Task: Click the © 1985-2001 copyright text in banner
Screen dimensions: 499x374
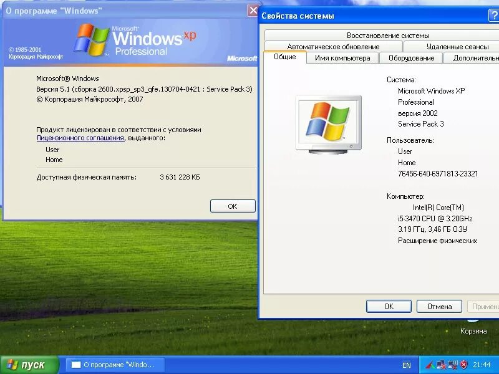Action: pos(25,50)
